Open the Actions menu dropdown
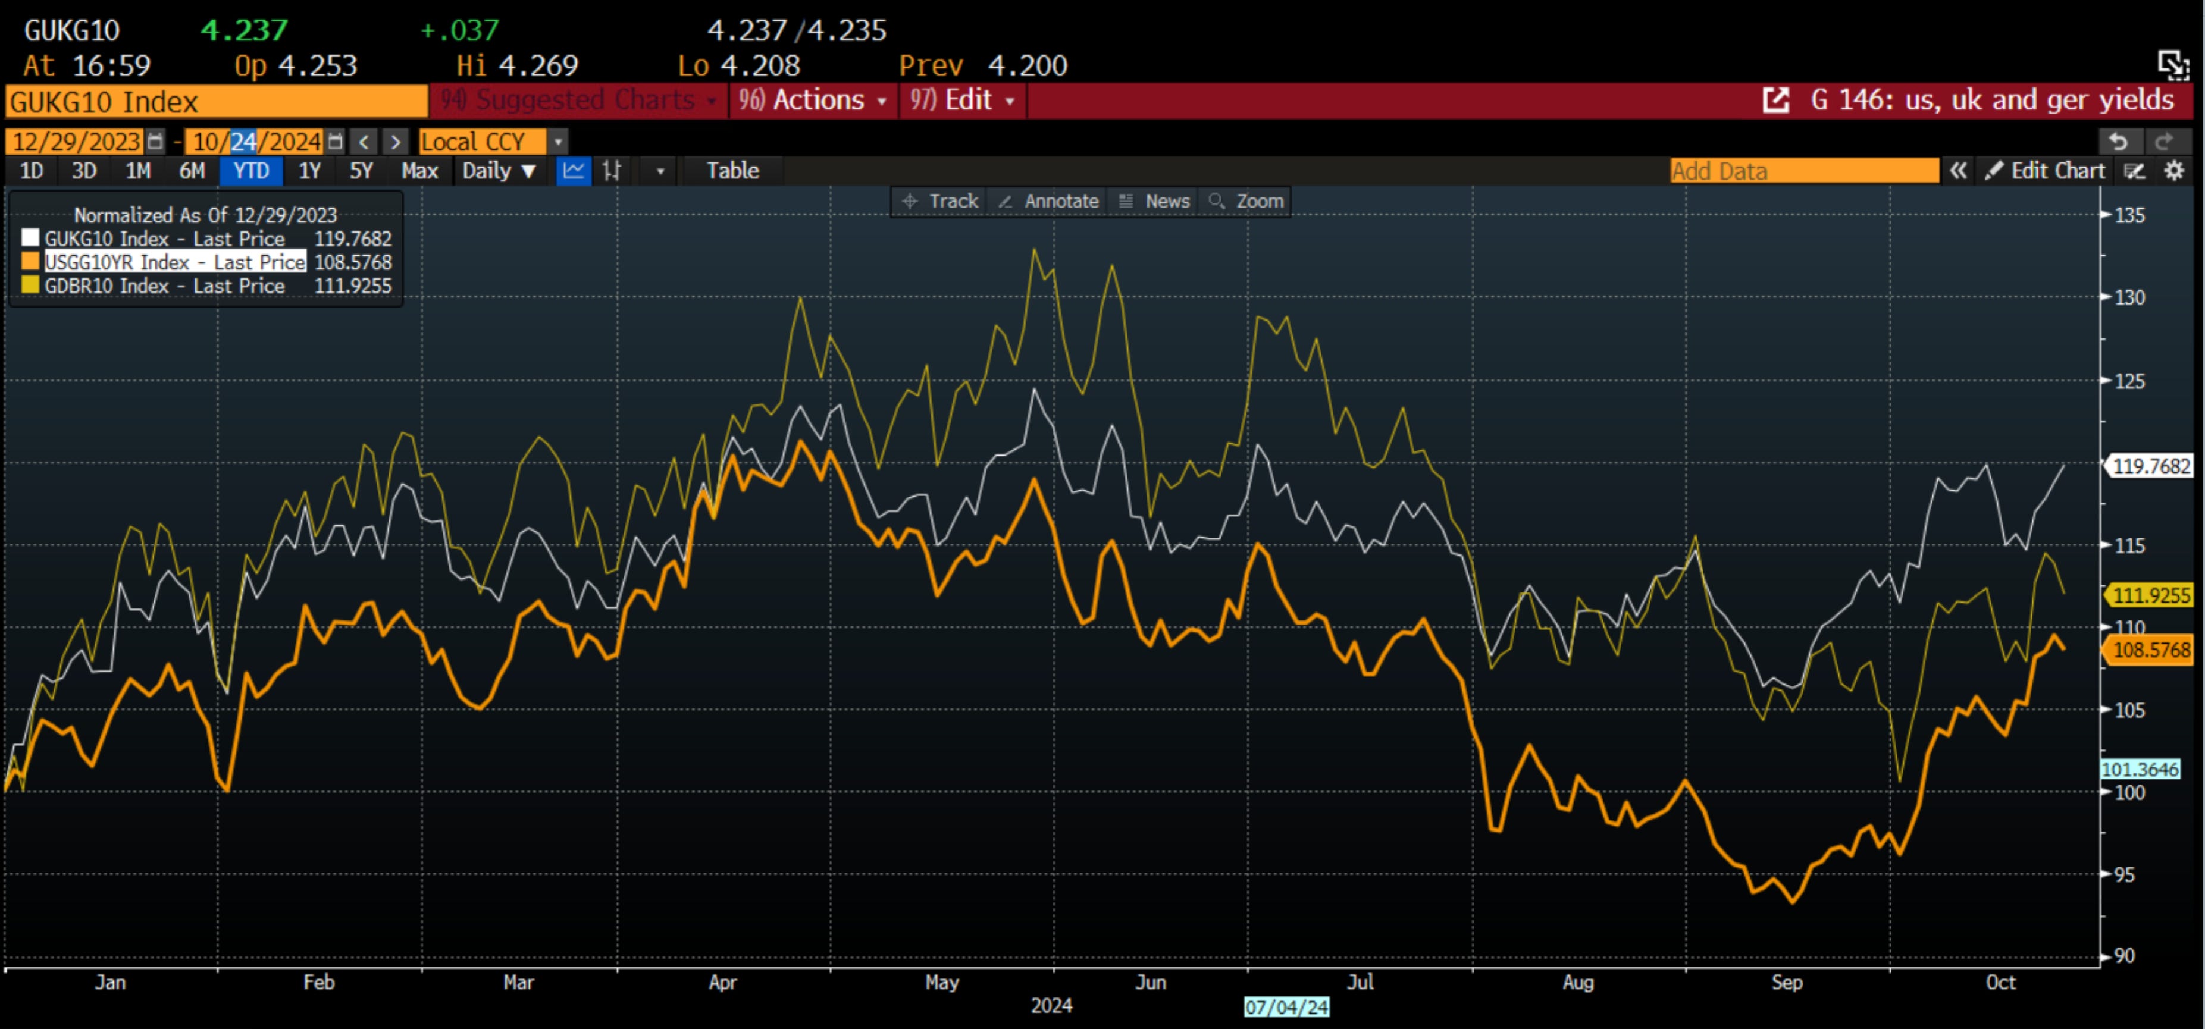Screen dimensions: 2205x1029 click(x=812, y=100)
